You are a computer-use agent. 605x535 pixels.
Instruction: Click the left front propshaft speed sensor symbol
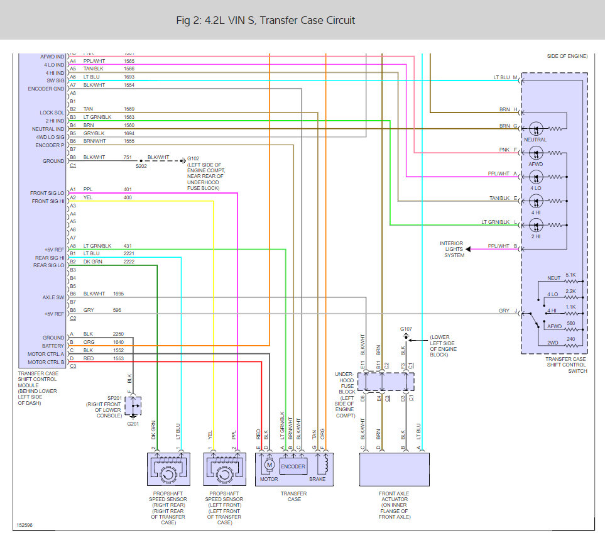tap(224, 469)
